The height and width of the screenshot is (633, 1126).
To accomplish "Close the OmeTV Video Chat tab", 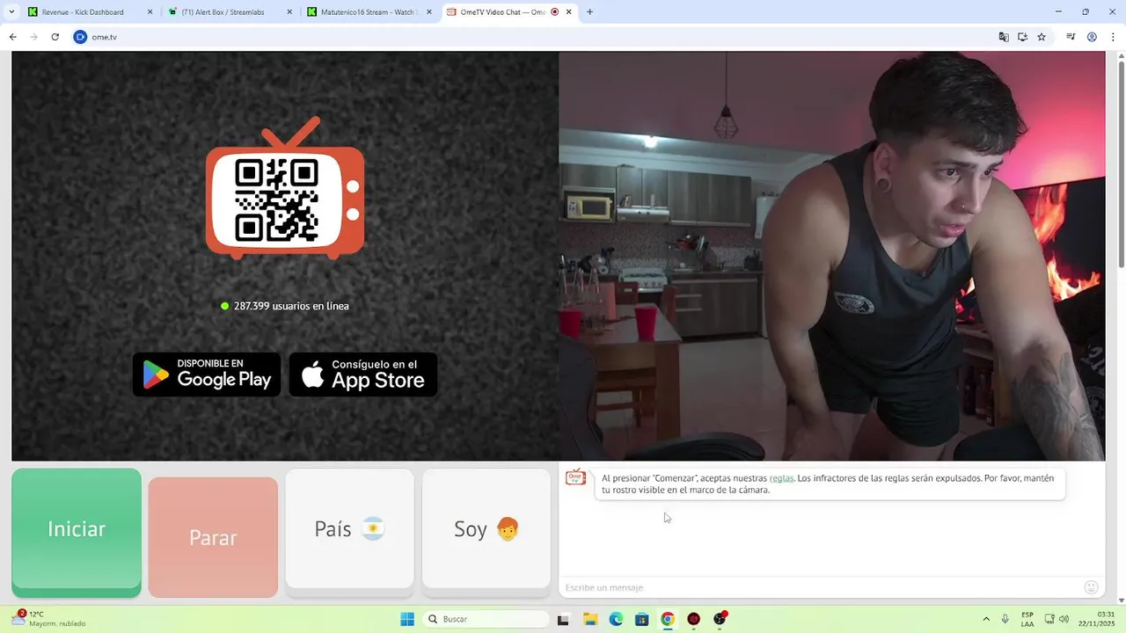I will tap(569, 12).
